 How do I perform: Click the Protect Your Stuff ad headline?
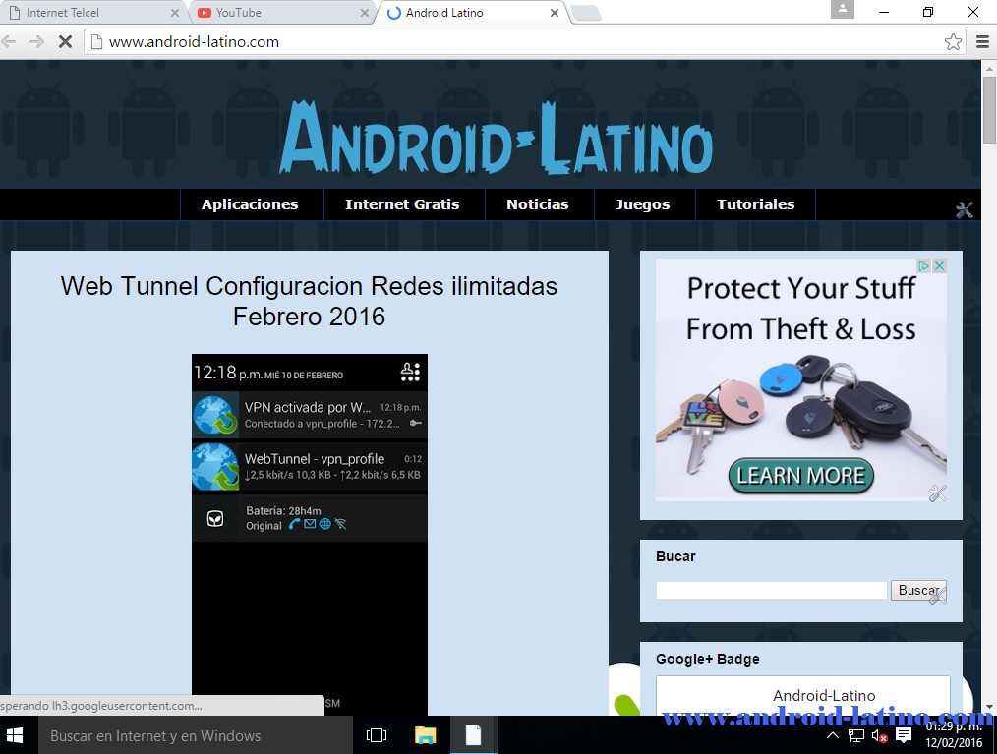801,309
